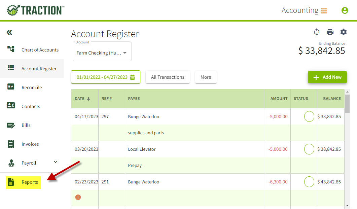Click the calendar icon in date range
Image resolution: width=357 pixels, height=209 pixels.
(133, 77)
